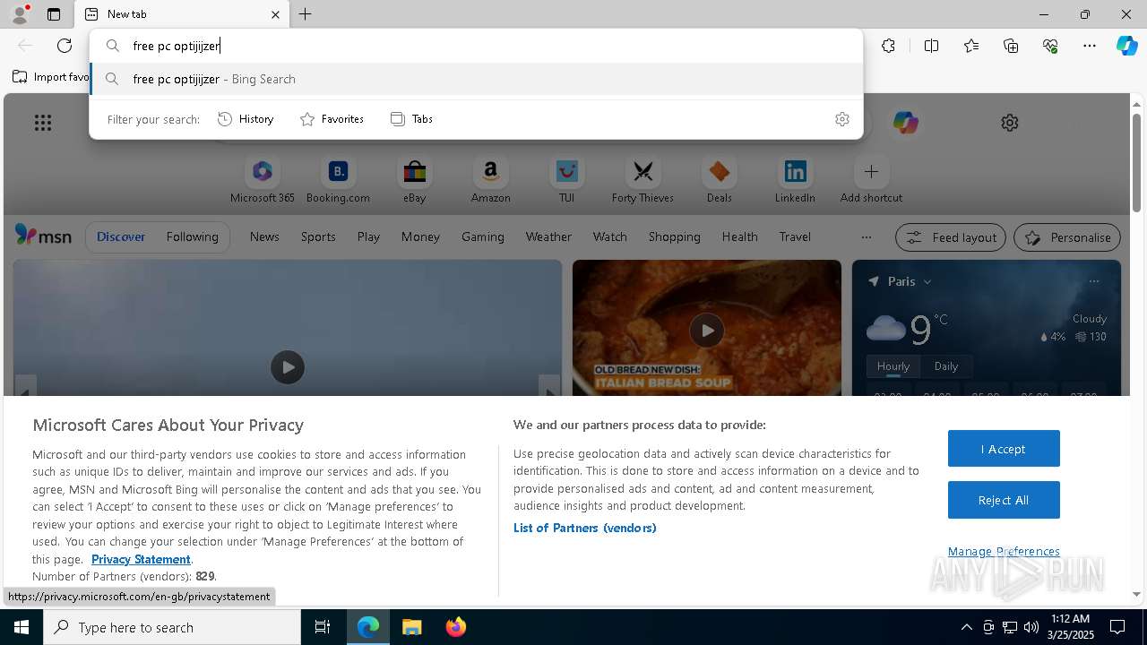Filter search by History
This screenshot has height=645, width=1147.
click(246, 119)
